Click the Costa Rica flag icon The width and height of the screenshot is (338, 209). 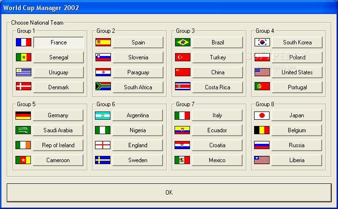tap(183, 86)
